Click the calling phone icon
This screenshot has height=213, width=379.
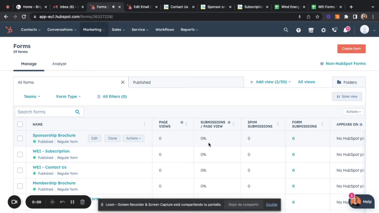click(x=335, y=30)
